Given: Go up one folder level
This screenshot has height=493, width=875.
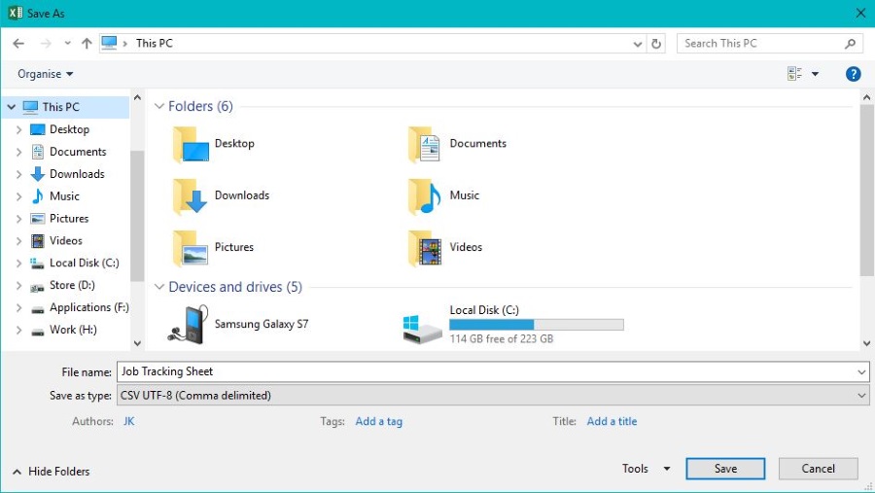Looking at the screenshot, I should pyautogui.click(x=87, y=43).
